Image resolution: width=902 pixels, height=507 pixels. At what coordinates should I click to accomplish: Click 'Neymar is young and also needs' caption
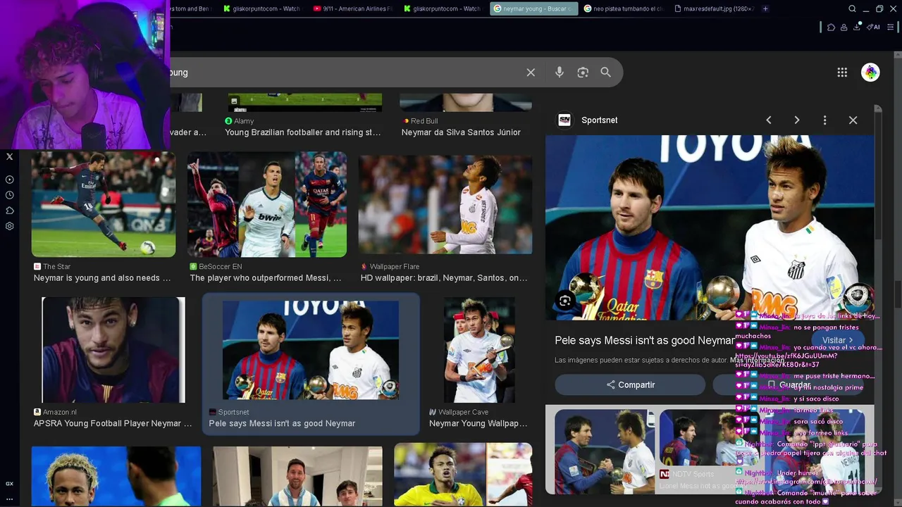pos(102,278)
